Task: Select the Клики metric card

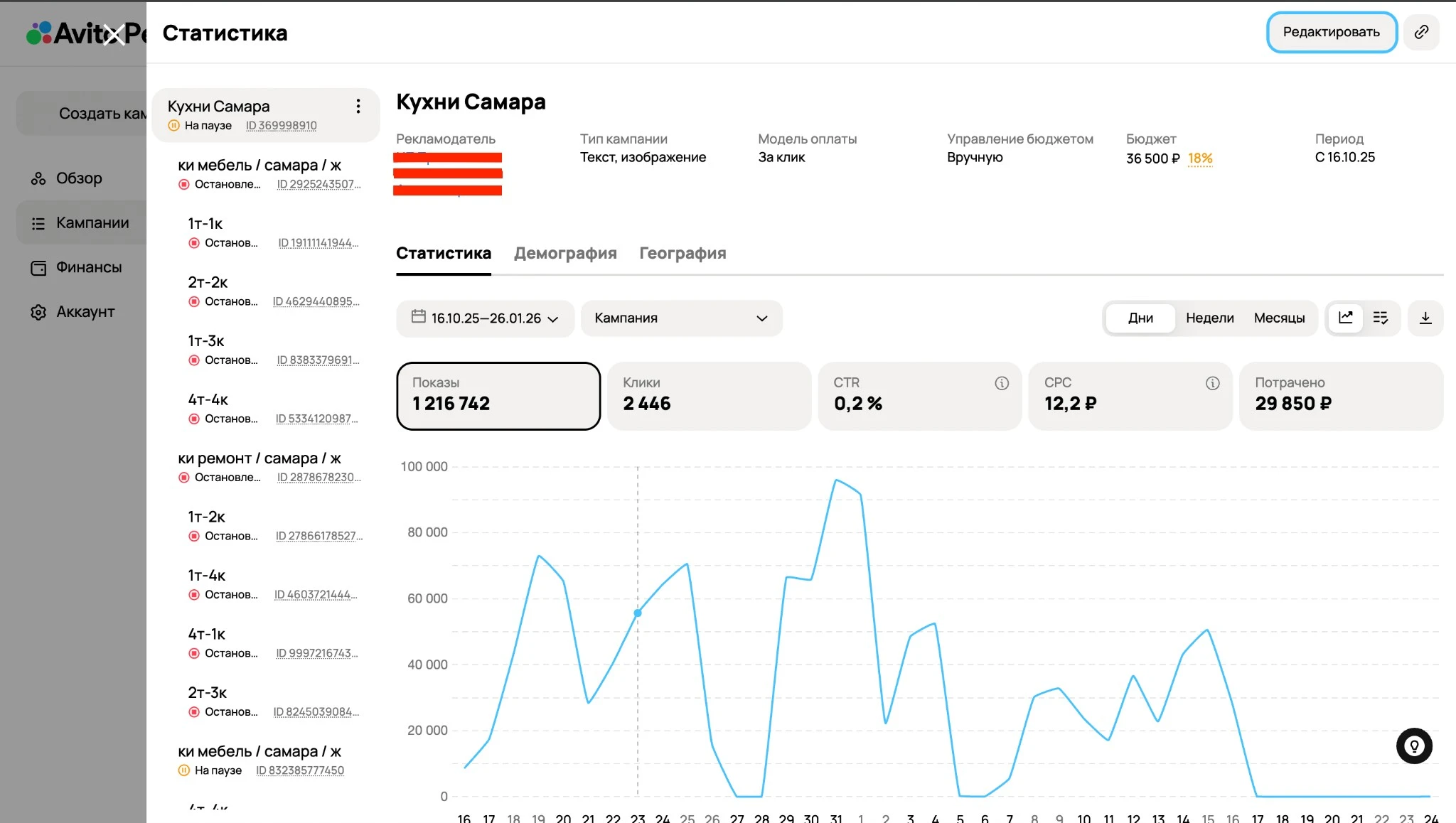Action: coord(709,395)
